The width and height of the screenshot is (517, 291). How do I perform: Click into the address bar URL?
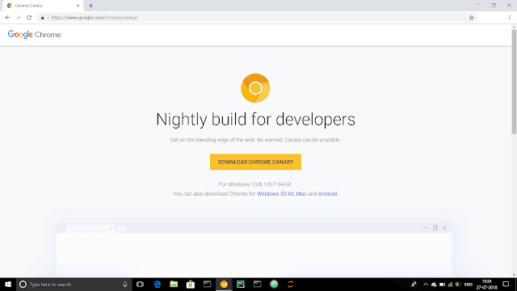tap(95, 18)
